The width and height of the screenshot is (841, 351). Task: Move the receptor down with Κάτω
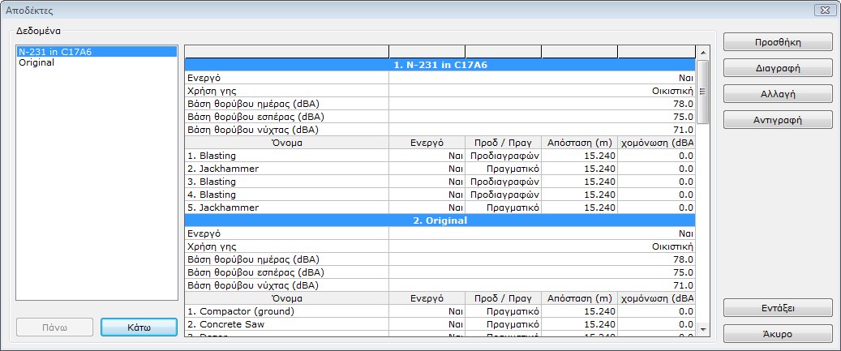point(139,327)
